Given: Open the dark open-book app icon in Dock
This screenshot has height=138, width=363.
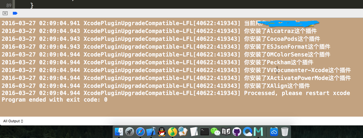Looking at the screenshot, I should point(226,131).
